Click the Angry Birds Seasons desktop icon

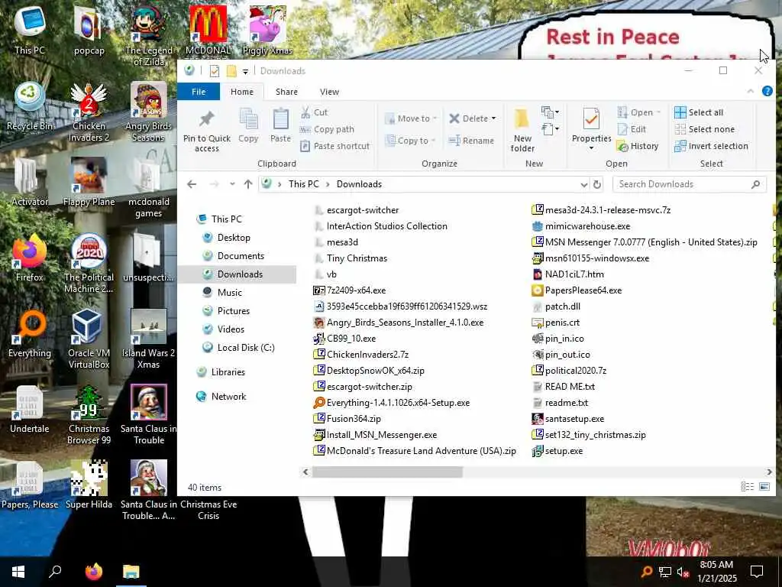[x=149, y=112]
